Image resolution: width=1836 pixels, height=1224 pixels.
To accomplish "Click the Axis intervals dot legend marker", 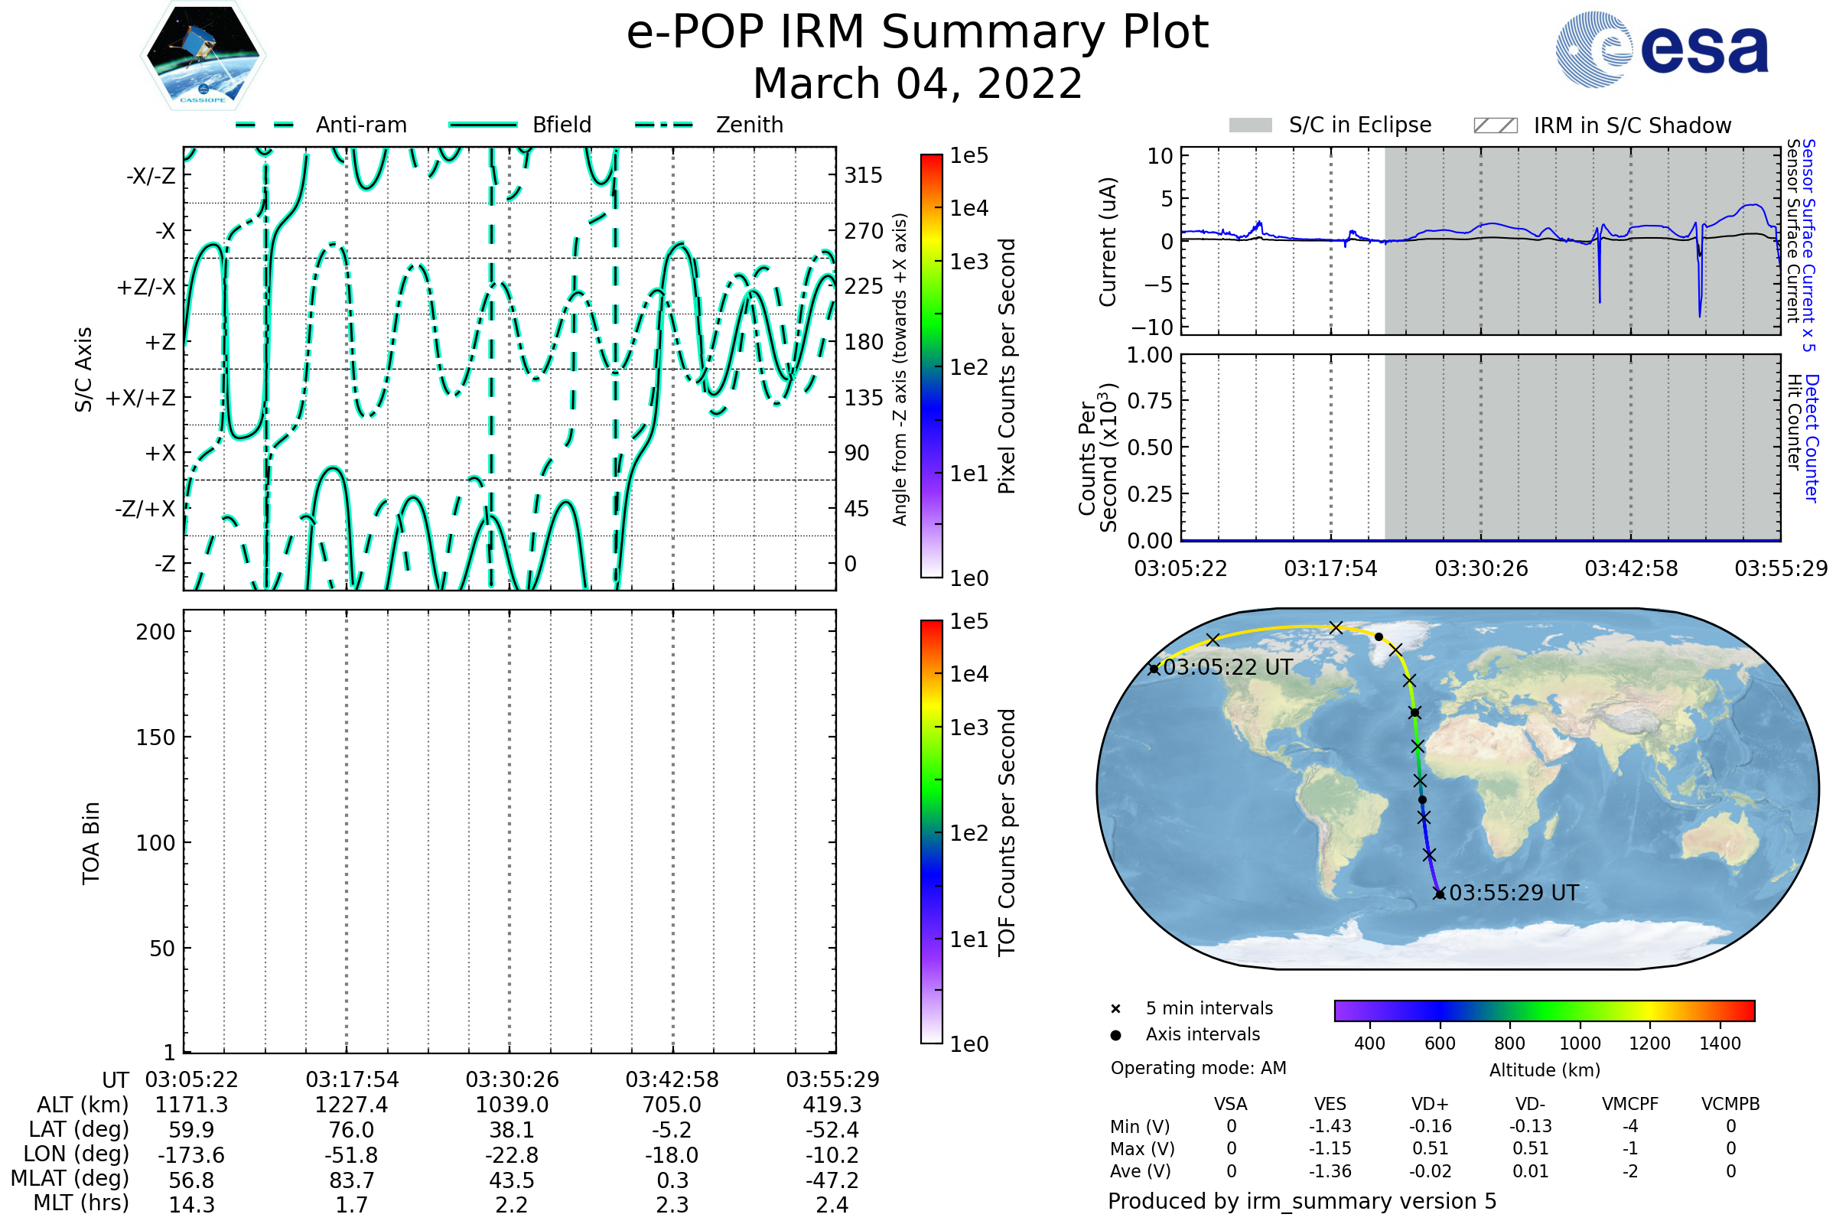I will pos(1115,1035).
